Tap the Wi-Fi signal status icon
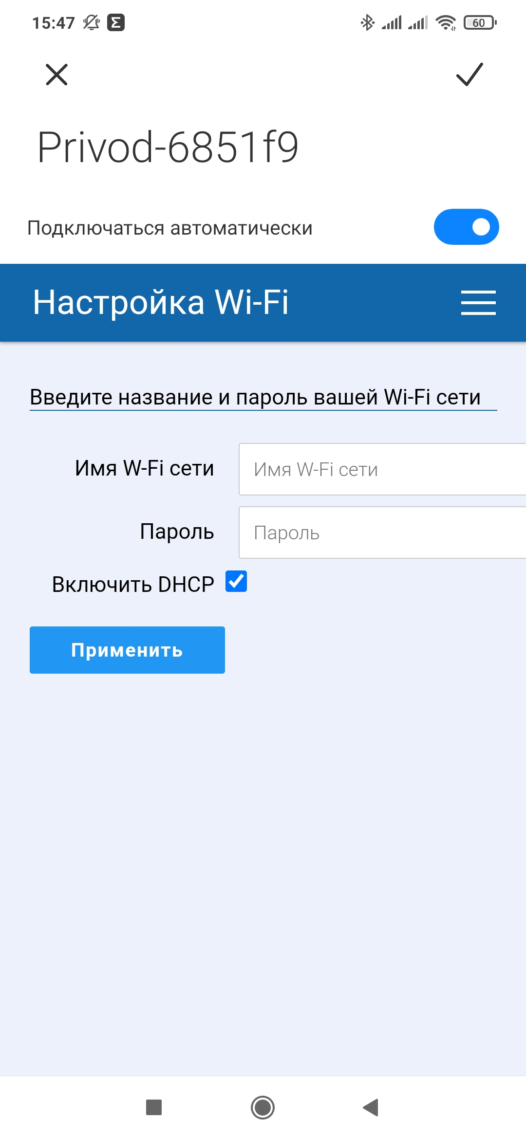Screen dimensions: 526x1139 (x=446, y=22)
